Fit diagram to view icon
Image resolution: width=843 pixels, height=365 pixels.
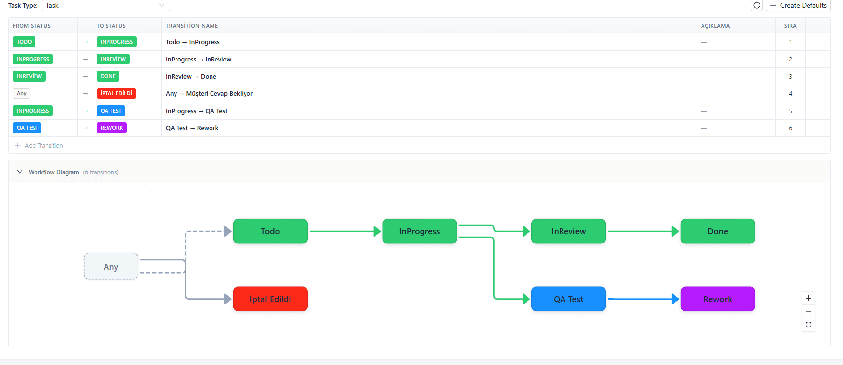[x=808, y=325]
